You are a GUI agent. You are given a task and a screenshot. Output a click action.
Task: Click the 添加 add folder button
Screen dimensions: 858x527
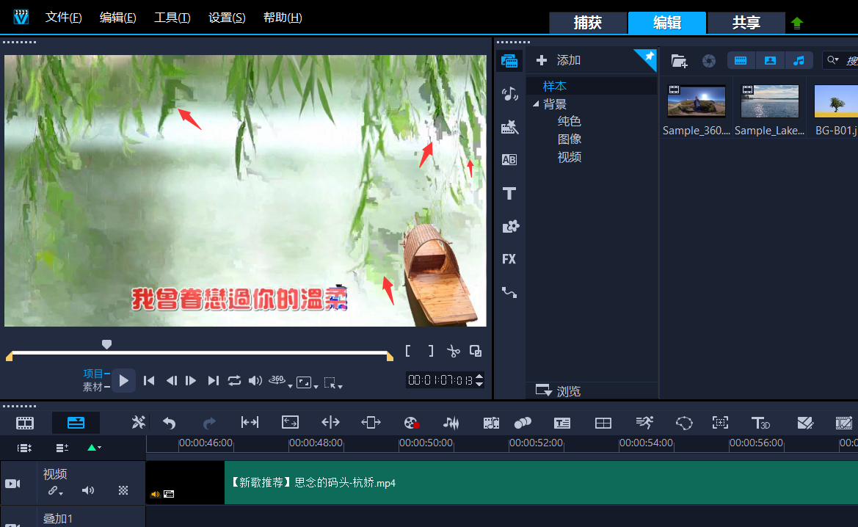(559, 60)
